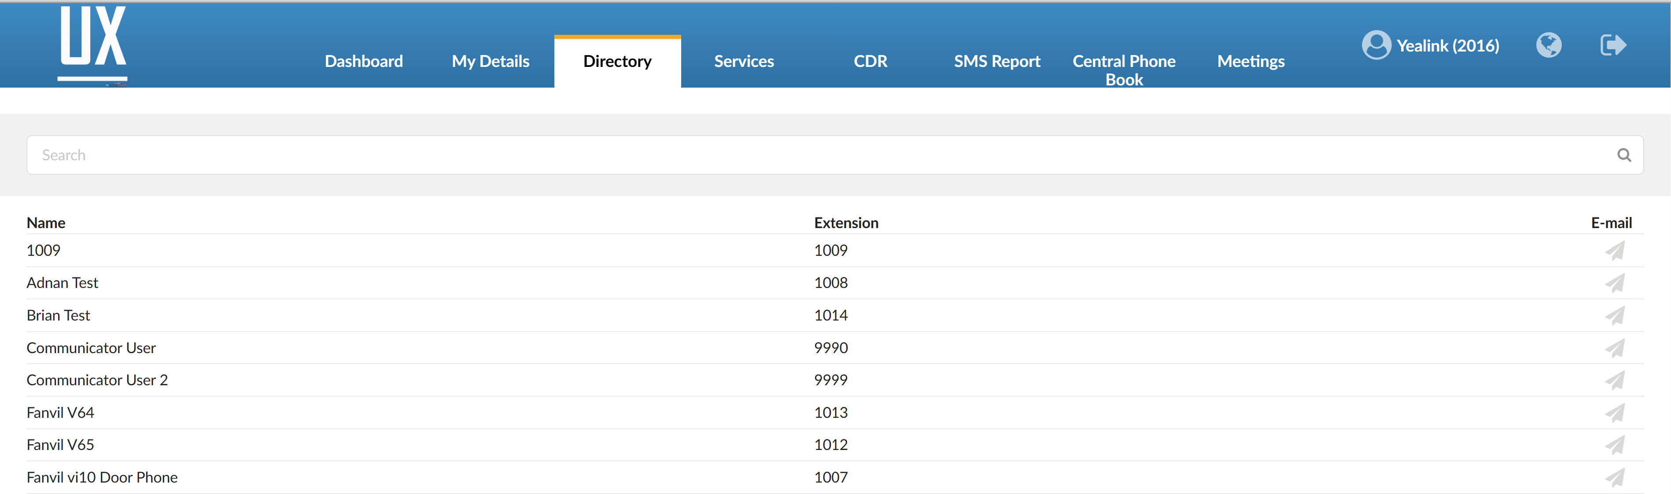Select the 'Brian Test' name
Screen dimensions: 1671x494
(x=59, y=315)
